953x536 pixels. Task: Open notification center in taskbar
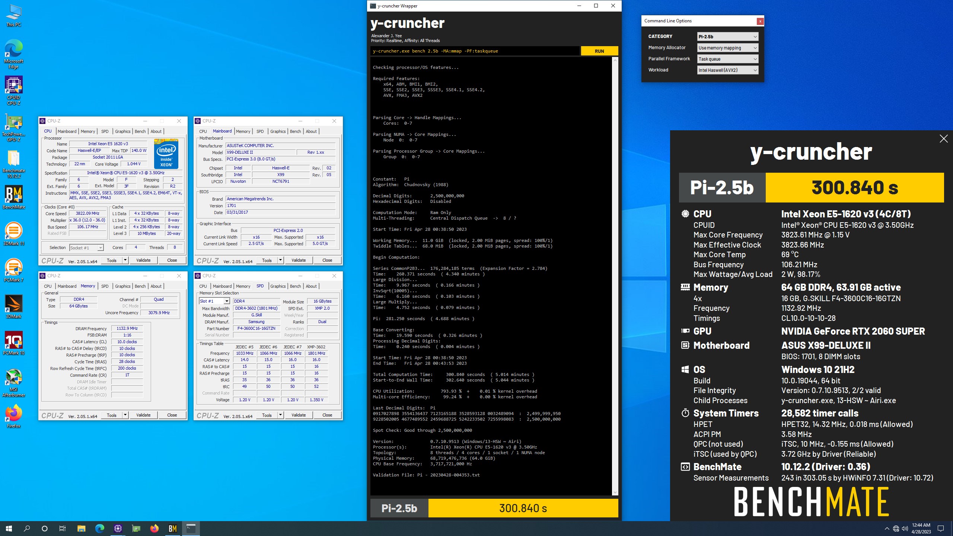click(940, 529)
